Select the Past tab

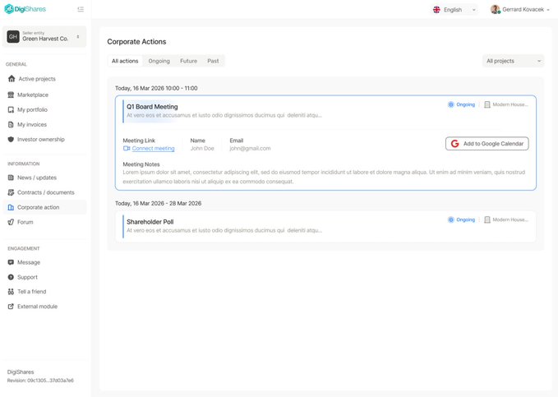coord(213,61)
